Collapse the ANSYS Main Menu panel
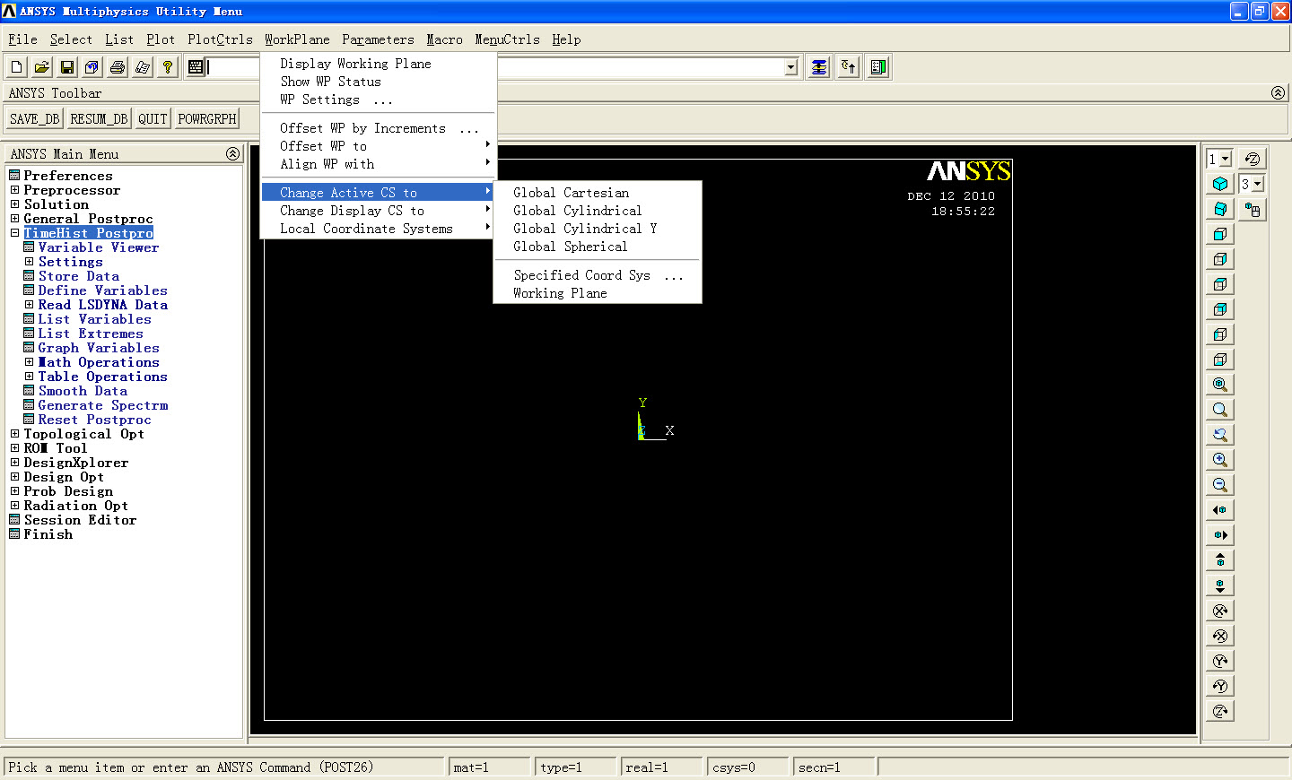The width and height of the screenshot is (1292, 780). click(x=232, y=154)
